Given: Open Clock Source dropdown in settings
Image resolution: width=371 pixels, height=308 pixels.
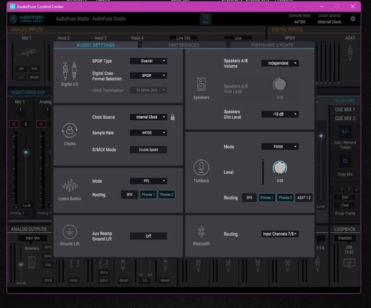Looking at the screenshot, I should [149, 117].
